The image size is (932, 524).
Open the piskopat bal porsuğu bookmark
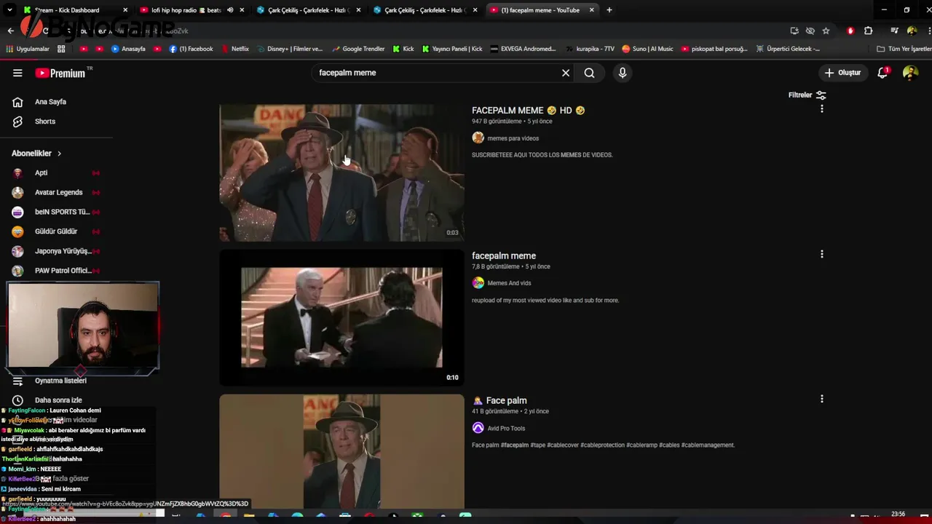(x=715, y=49)
